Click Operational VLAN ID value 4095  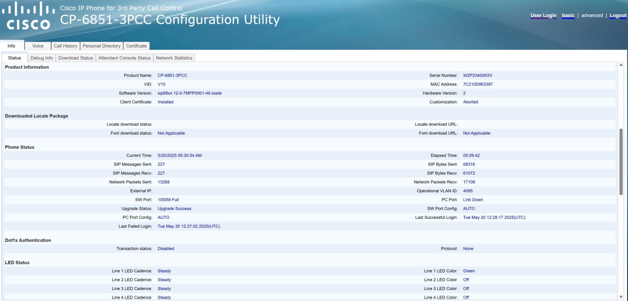click(x=468, y=191)
